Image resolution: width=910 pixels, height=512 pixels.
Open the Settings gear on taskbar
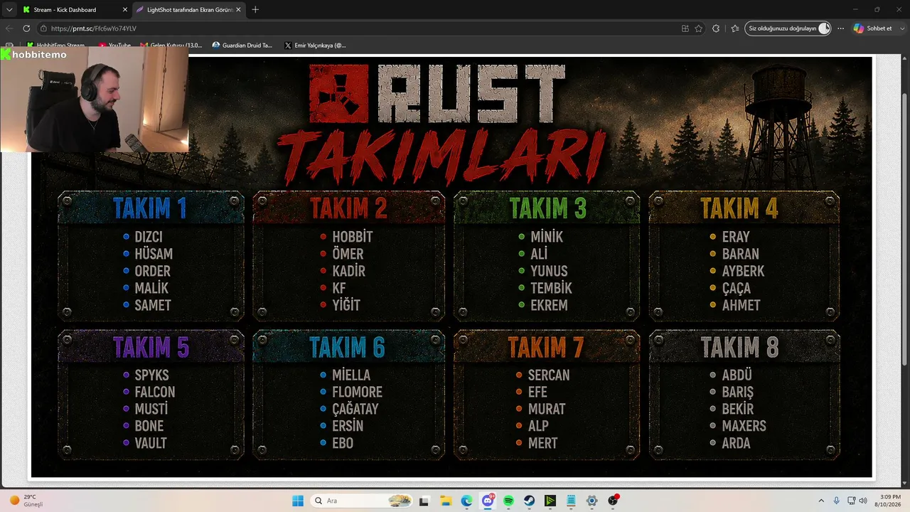click(x=591, y=501)
